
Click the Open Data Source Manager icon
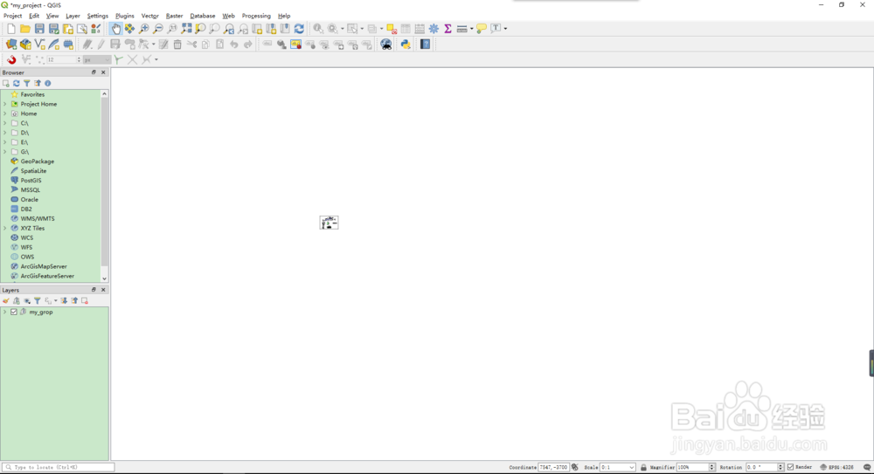click(x=11, y=45)
